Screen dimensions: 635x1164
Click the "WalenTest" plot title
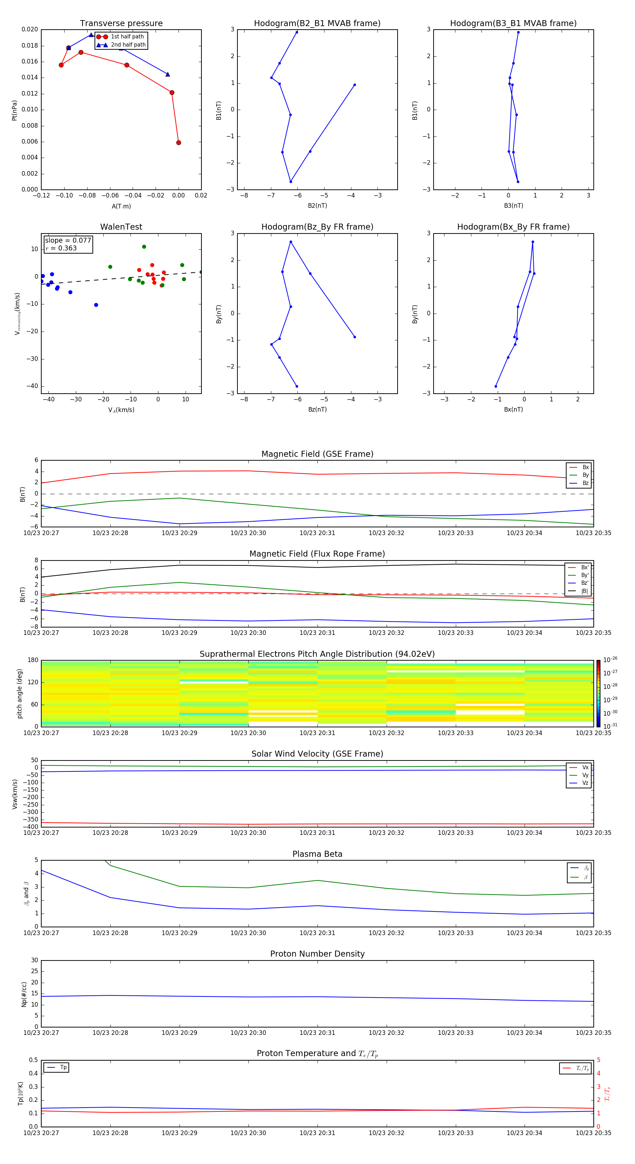[121, 227]
